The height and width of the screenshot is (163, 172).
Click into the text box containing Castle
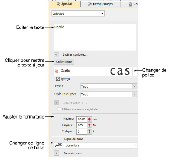coord(95,37)
